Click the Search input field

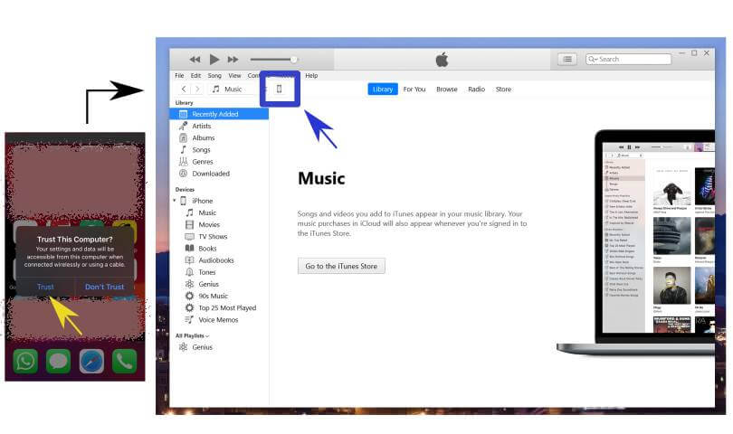[x=628, y=60]
